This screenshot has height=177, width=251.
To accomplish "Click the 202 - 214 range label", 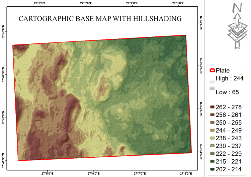I will (x=229, y=169).
